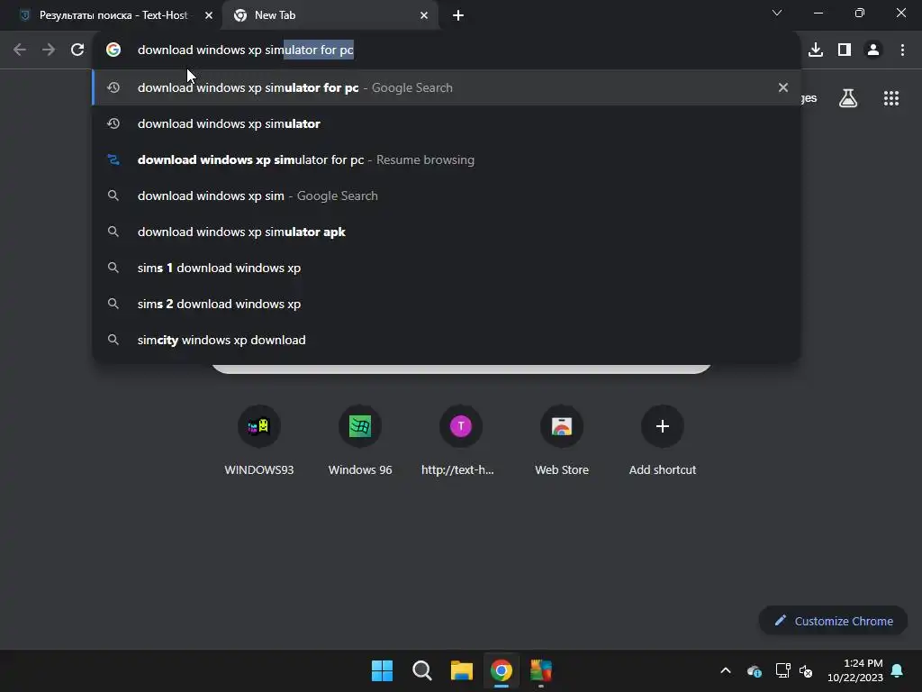This screenshot has height=692, width=922.
Task: Pick 'sims 1 download windows xp' suggestion
Action: click(447, 268)
